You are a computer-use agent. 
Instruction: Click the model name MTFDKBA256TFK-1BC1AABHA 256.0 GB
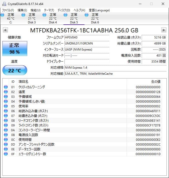coord(84,30)
